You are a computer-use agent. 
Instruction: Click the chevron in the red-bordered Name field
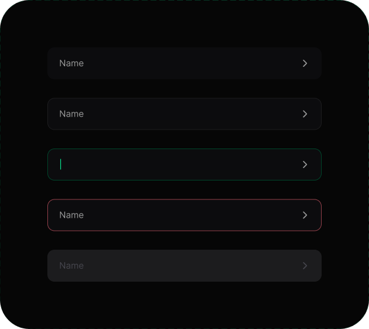[x=305, y=215]
